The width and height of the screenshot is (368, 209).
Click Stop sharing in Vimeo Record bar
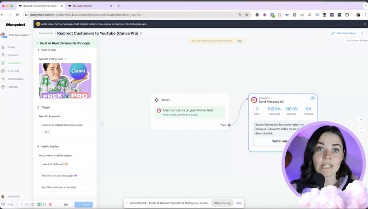coord(222,203)
